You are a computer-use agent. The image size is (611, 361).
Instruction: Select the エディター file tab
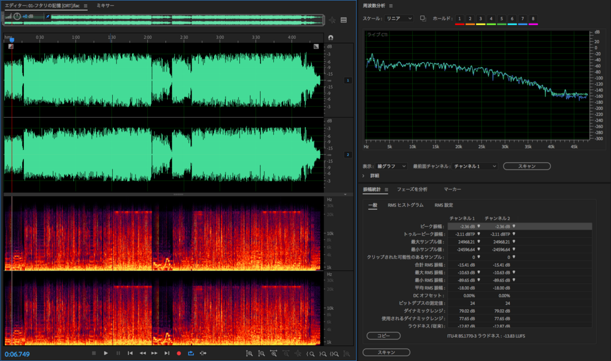tap(42, 5)
